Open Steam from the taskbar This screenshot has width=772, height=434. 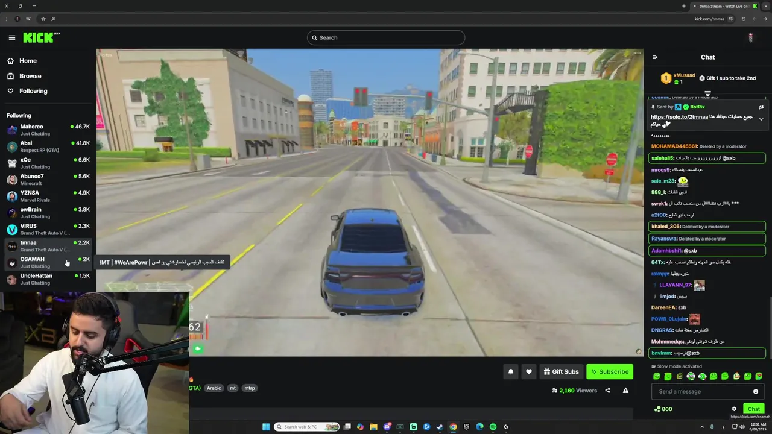coord(440,427)
